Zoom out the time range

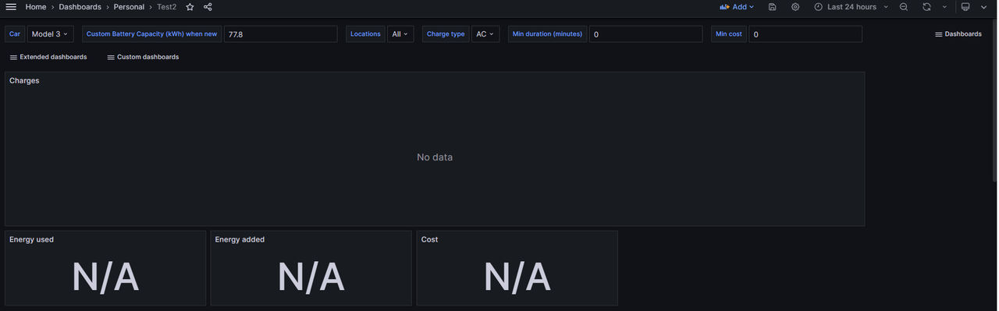pos(903,7)
